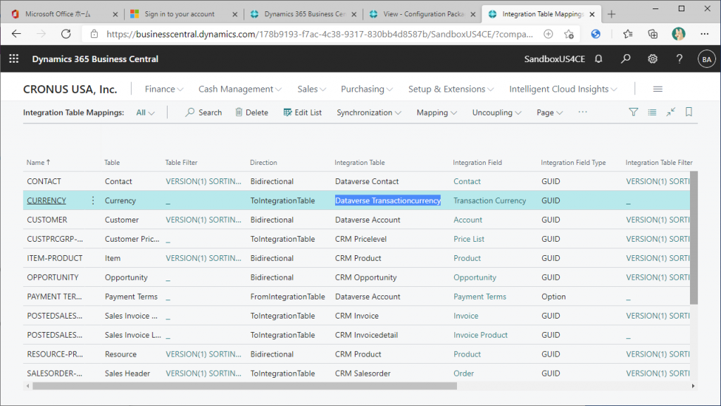
Task: Close the Sign in to your account tab
Action: coord(235,14)
